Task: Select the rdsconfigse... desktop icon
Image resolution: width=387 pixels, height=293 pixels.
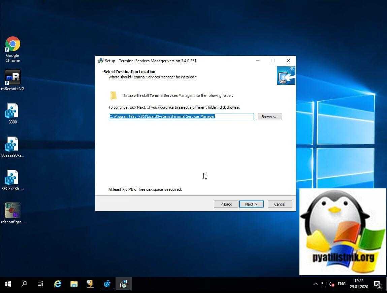Action: click(x=12, y=213)
